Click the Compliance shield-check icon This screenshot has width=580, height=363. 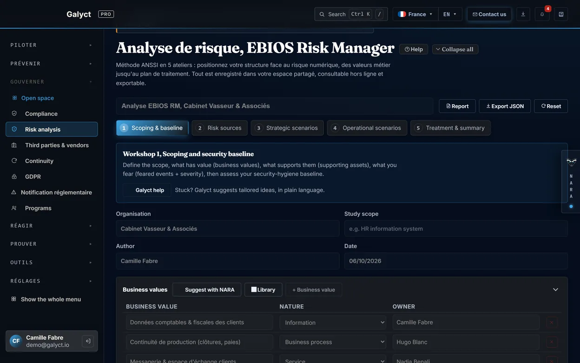[14, 114]
